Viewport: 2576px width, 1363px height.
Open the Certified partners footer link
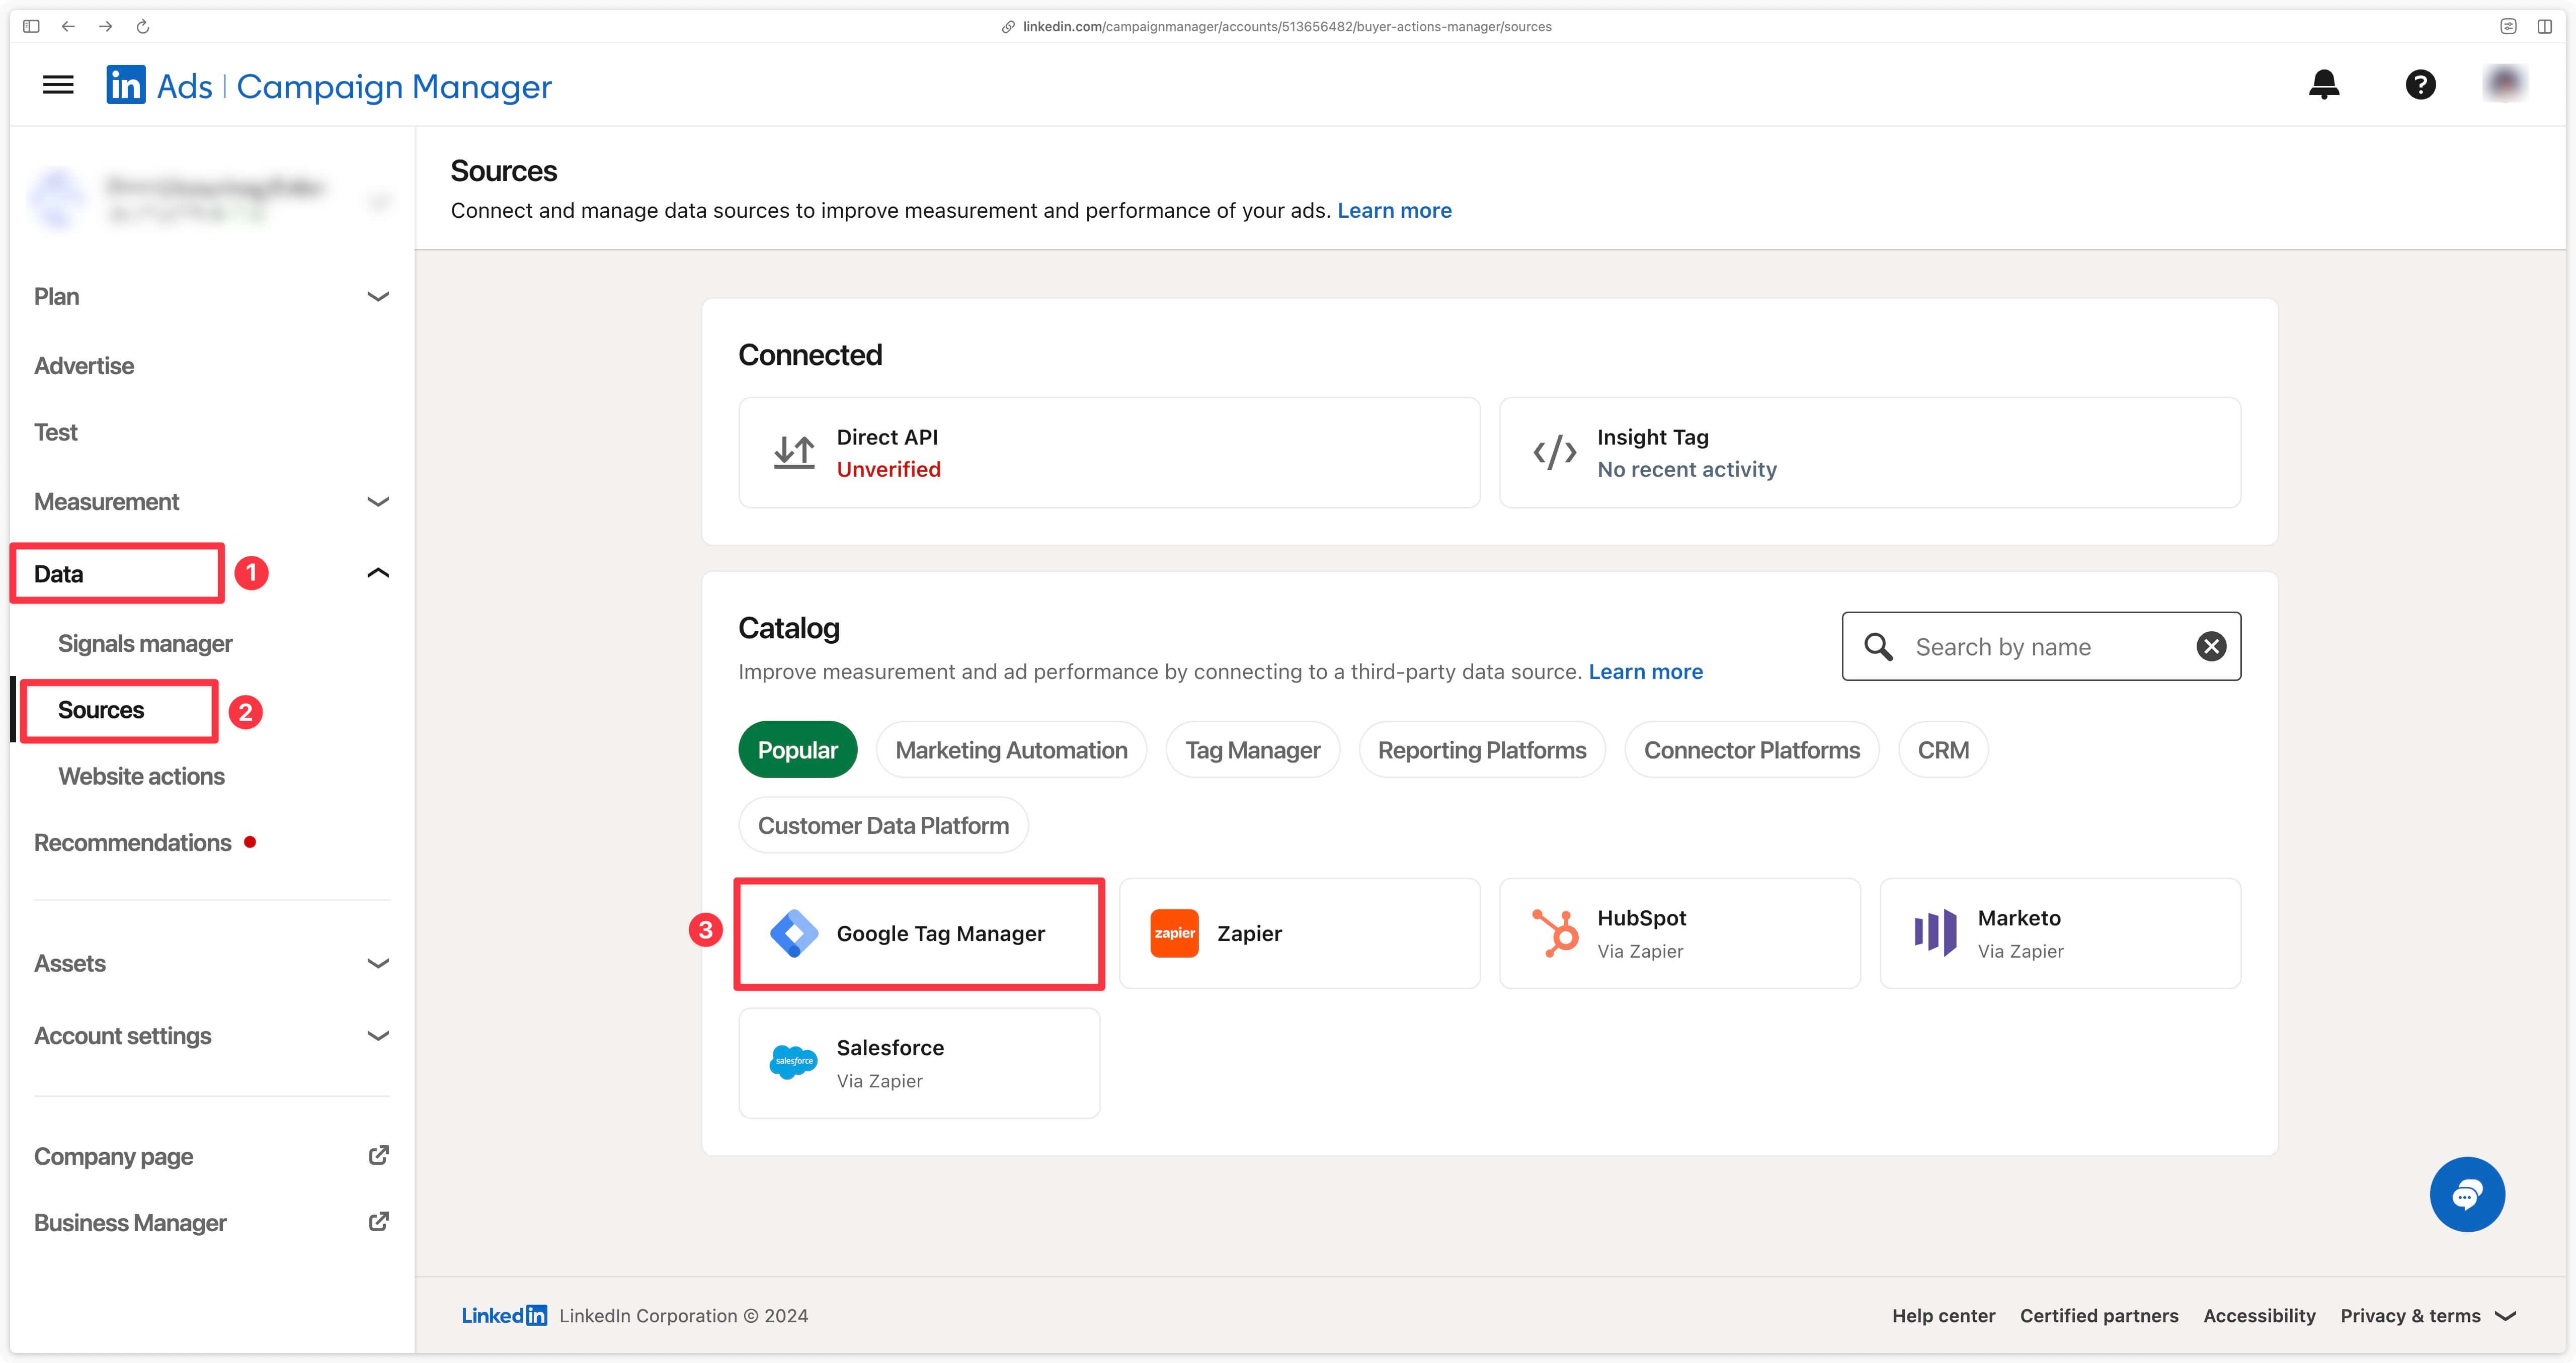point(2099,1316)
